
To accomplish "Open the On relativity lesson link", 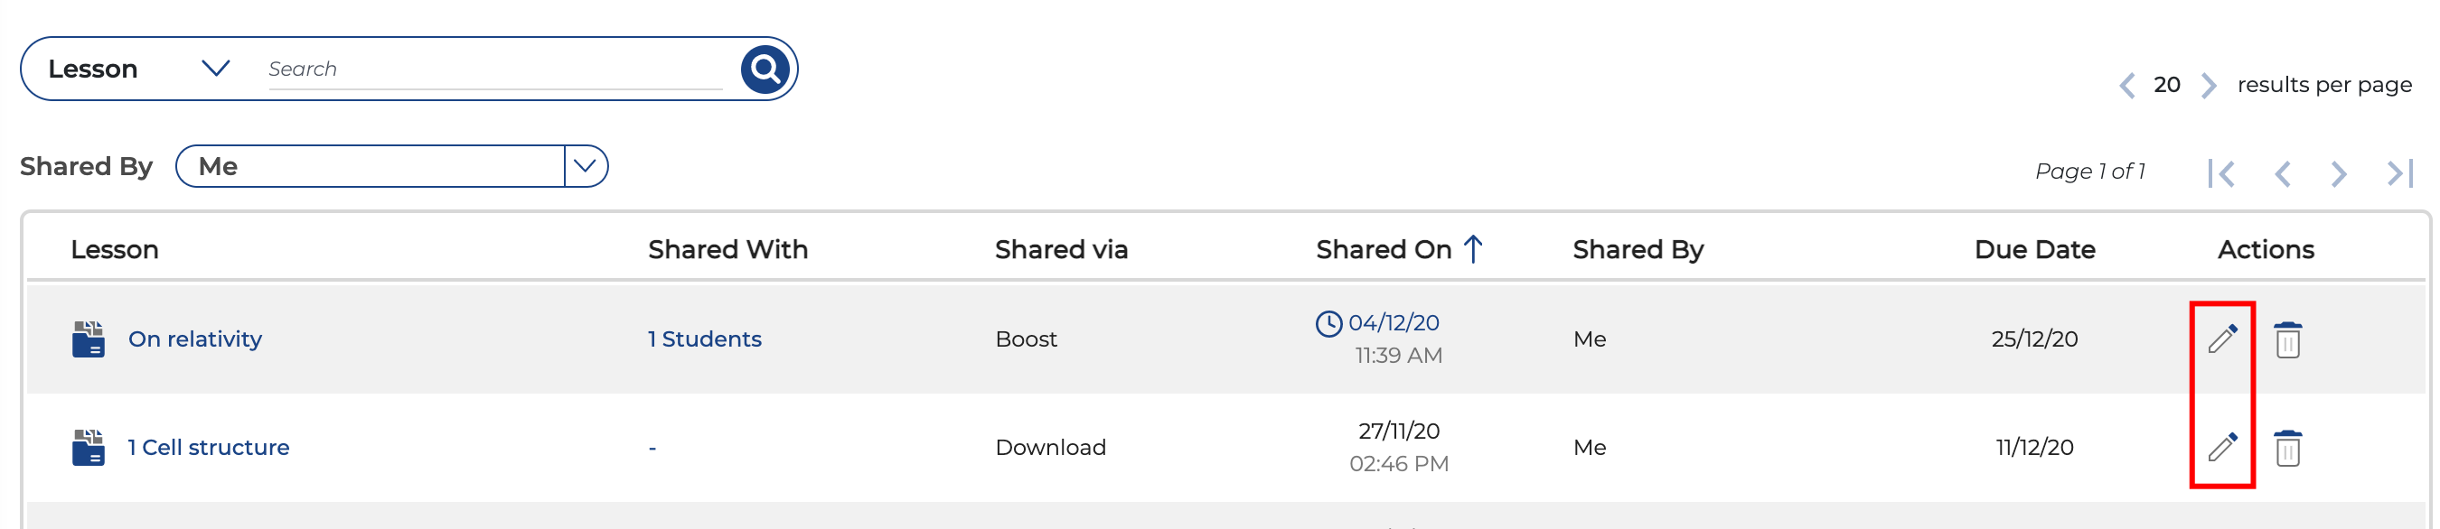I will point(195,339).
